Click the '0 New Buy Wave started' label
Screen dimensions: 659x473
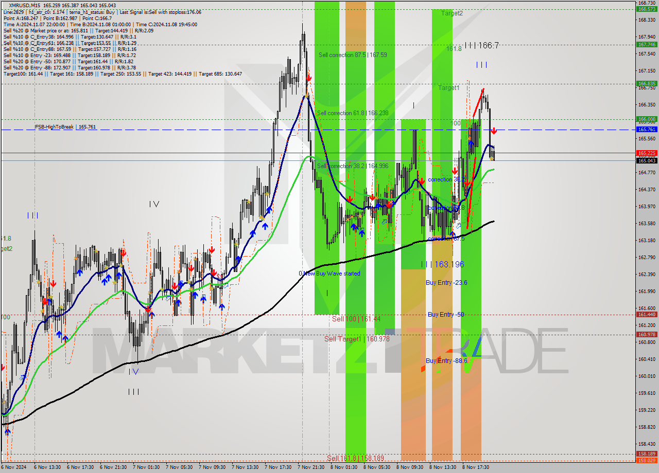[x=329, y=274]
